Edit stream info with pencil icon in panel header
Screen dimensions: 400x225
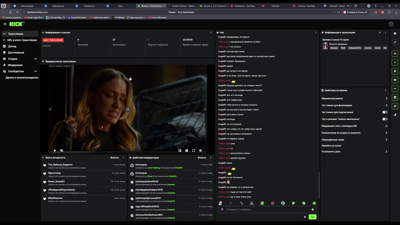[380, 32]
